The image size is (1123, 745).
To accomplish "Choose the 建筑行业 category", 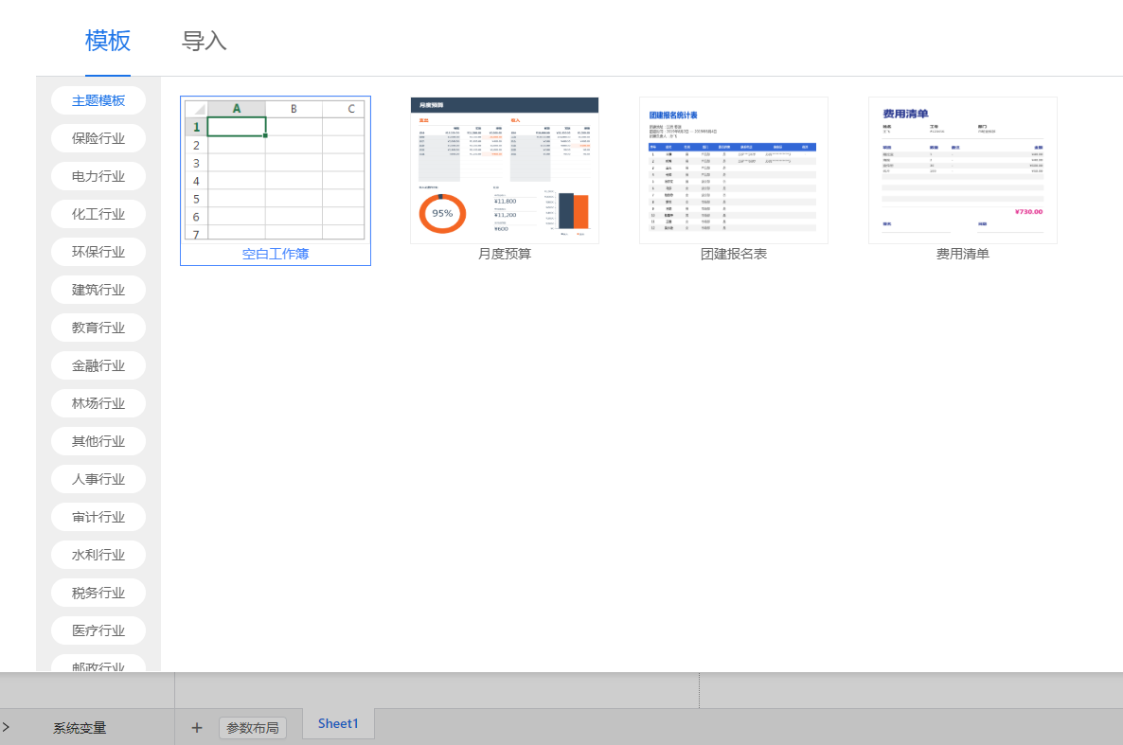I will (98, 290).
